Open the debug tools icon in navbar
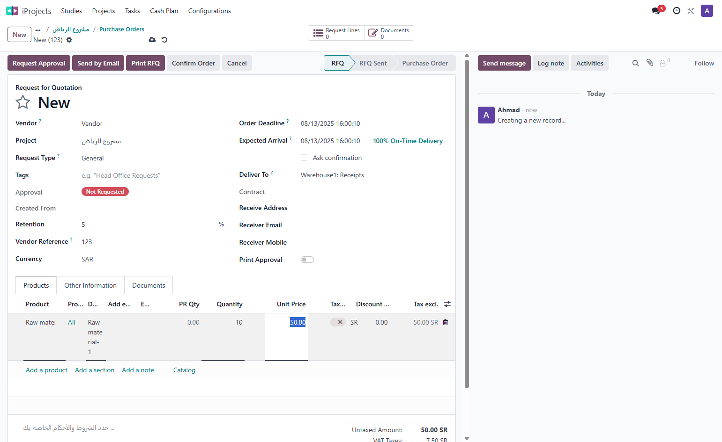 (691, 11)
